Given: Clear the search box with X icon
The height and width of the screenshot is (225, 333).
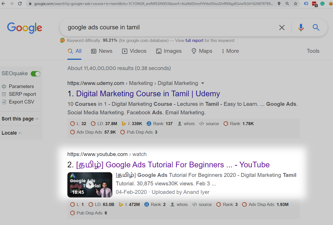Looking at the screenshot, I should click(x=282, y=28).
